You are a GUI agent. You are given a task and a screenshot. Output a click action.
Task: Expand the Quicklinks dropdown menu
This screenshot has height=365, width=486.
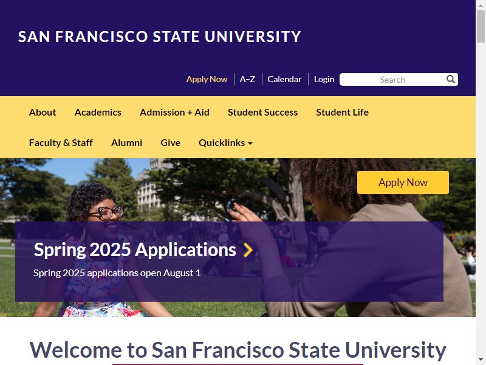[x=225, y=143]
